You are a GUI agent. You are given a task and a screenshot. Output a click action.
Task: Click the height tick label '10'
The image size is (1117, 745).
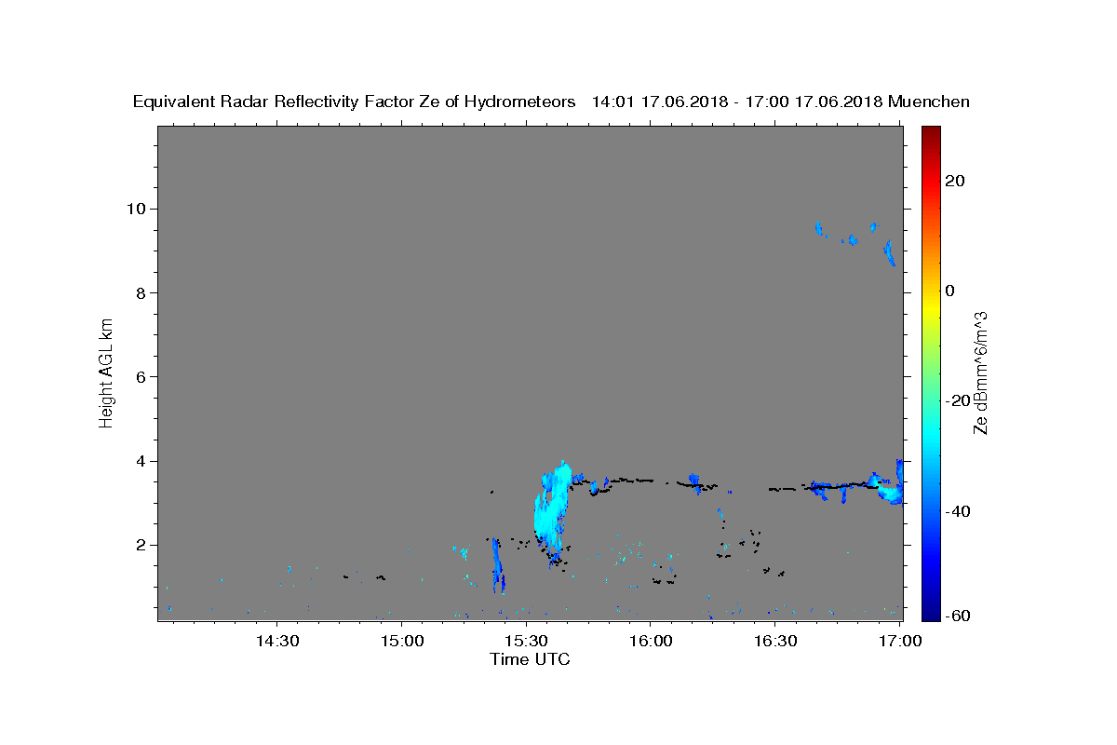point(139,209)
